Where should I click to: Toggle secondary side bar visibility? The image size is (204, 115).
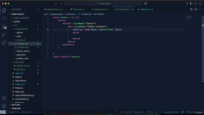(x=200, y=4)
